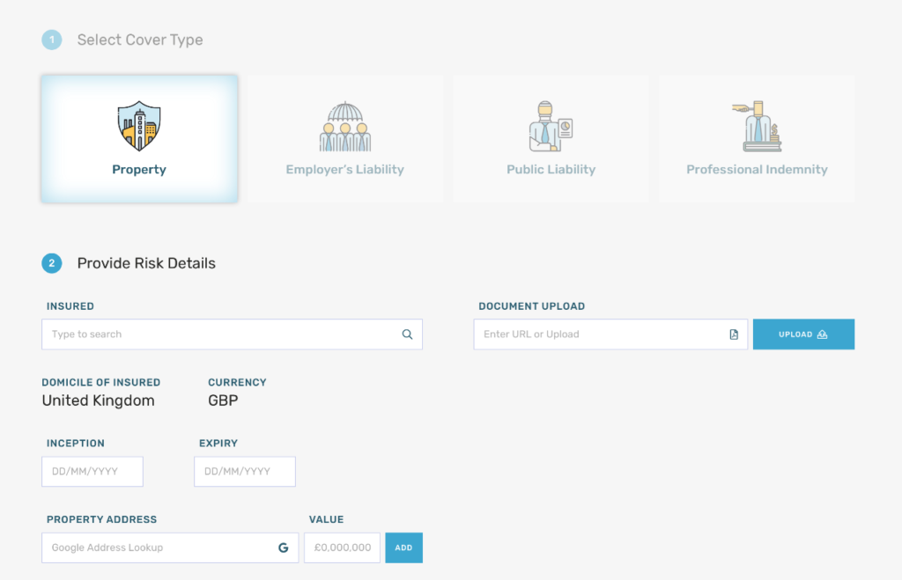Screen dimensions: 902x580
Task: Open the Expiry date field
Action: coord(244,471)
